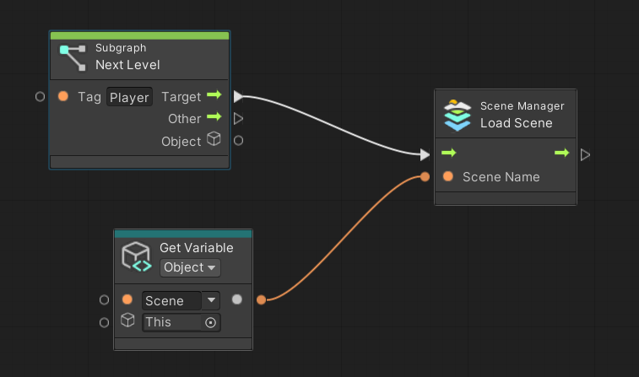This screenshot has width=639, height=377.
Task: Click the Target control output port
Action: (238, 96)
